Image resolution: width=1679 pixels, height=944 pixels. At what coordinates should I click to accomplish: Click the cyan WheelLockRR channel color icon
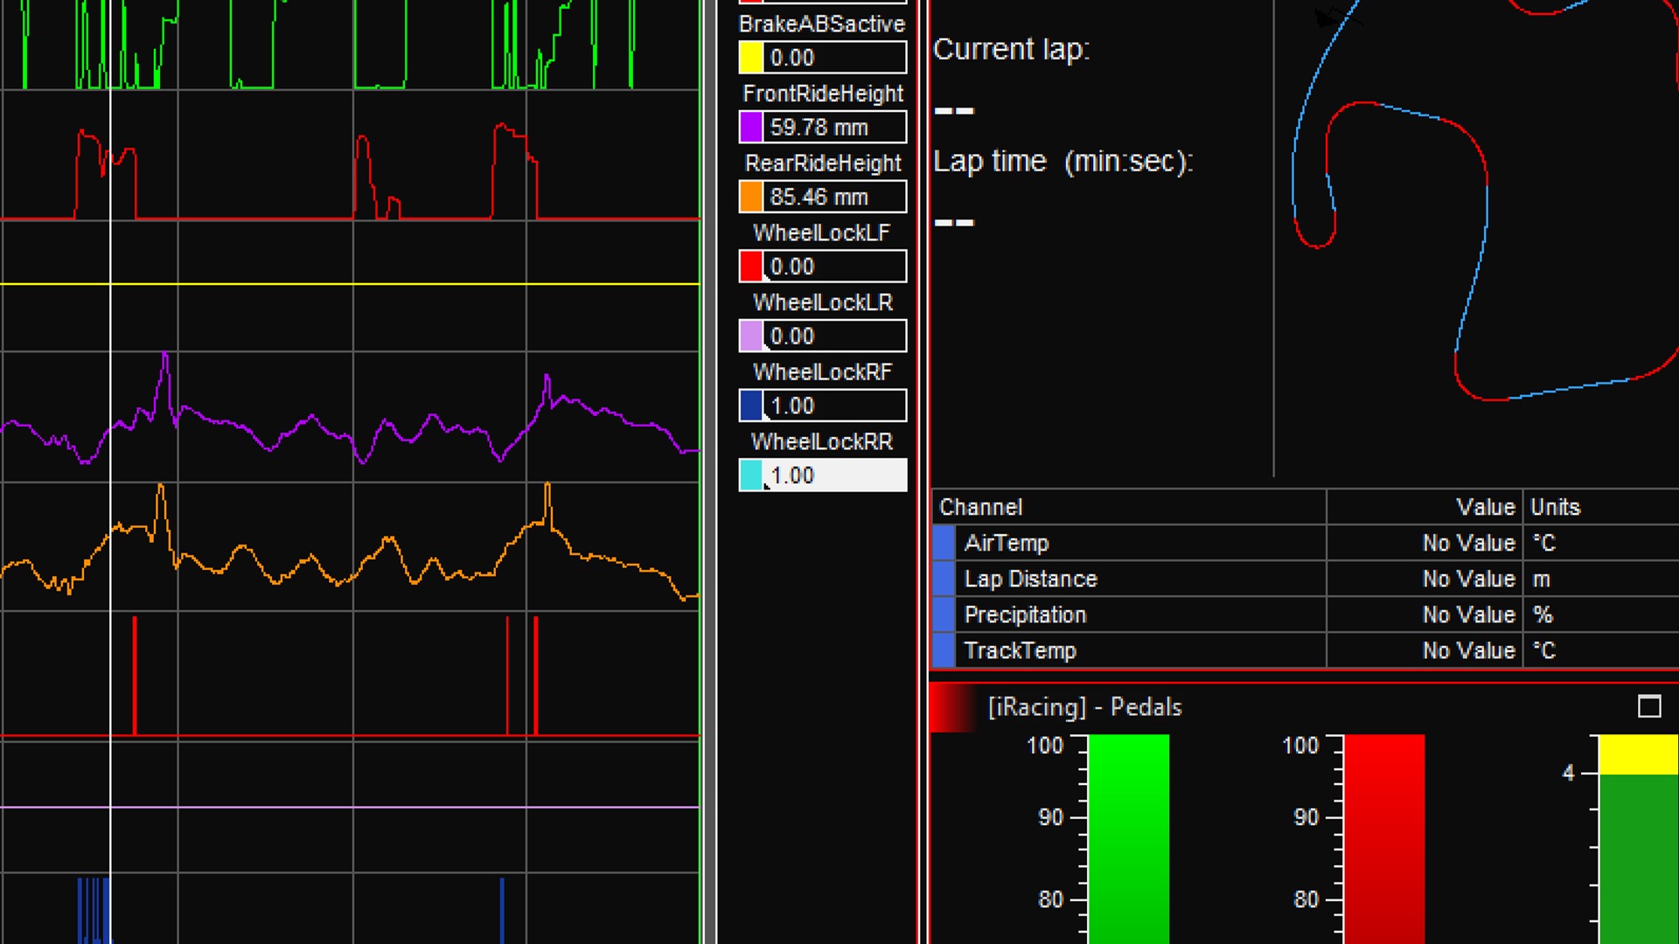click(x=751, y=475)
